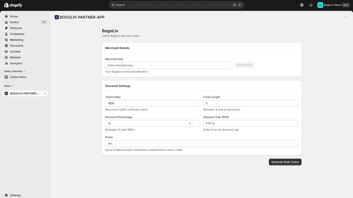The height and width of the screenshot is (198, 353).
Task: Click the Discount Cap (PKR) field
Action: coord(251,124)
